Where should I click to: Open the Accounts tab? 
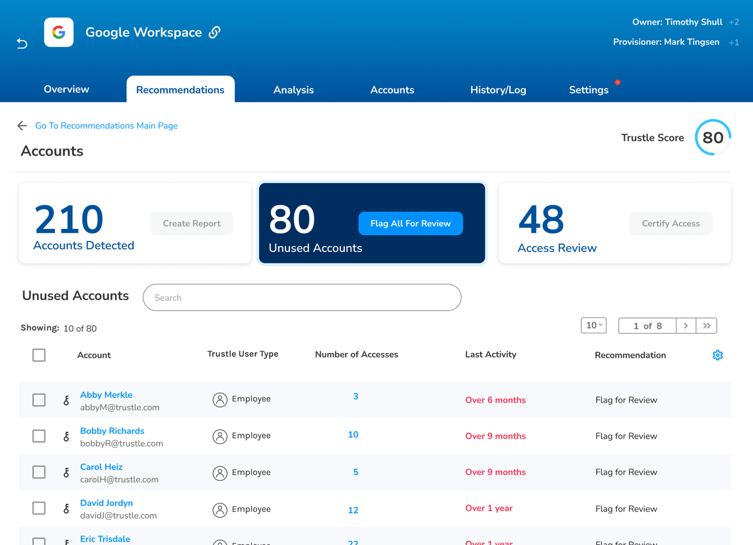coord(392,90)
